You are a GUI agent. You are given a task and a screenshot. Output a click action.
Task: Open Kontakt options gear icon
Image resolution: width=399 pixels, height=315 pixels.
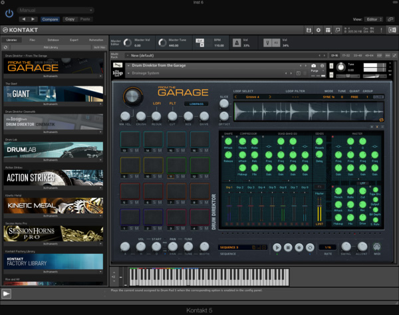(x=319, y=30)
